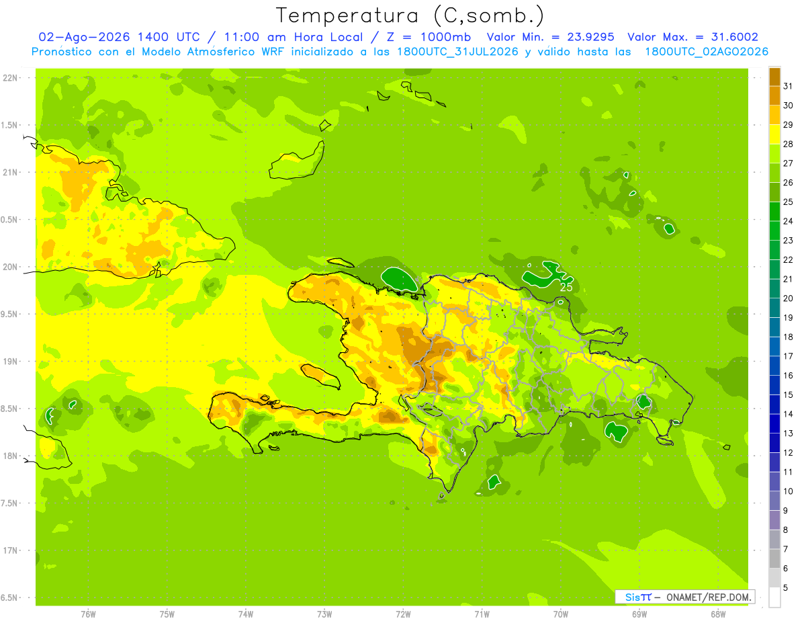The width and height of the screenshot is (806, 623).
Task: Click the '74W' longitude axis label
Action: [246, 615]
